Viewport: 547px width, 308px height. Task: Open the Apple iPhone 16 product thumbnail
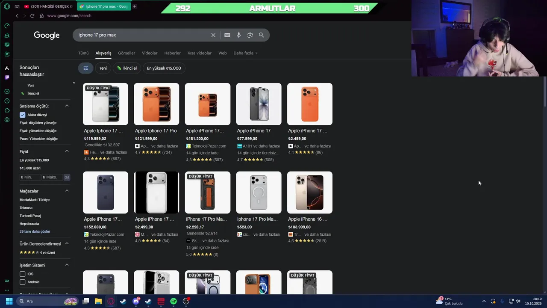point(310,192)
